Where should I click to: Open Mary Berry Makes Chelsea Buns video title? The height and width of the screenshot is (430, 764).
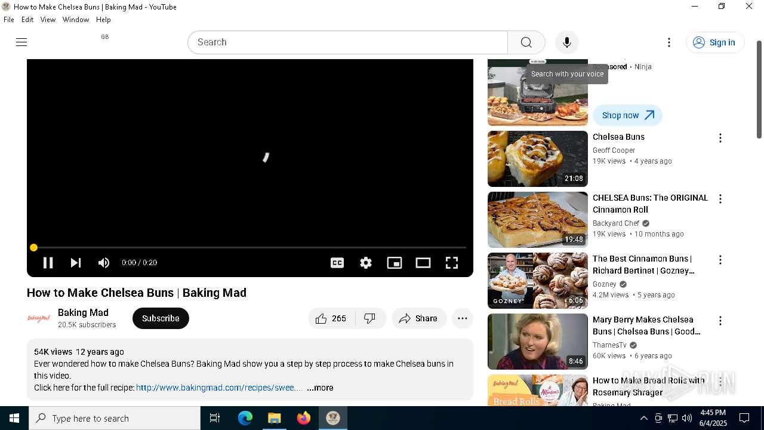click(x=646, y=325)
